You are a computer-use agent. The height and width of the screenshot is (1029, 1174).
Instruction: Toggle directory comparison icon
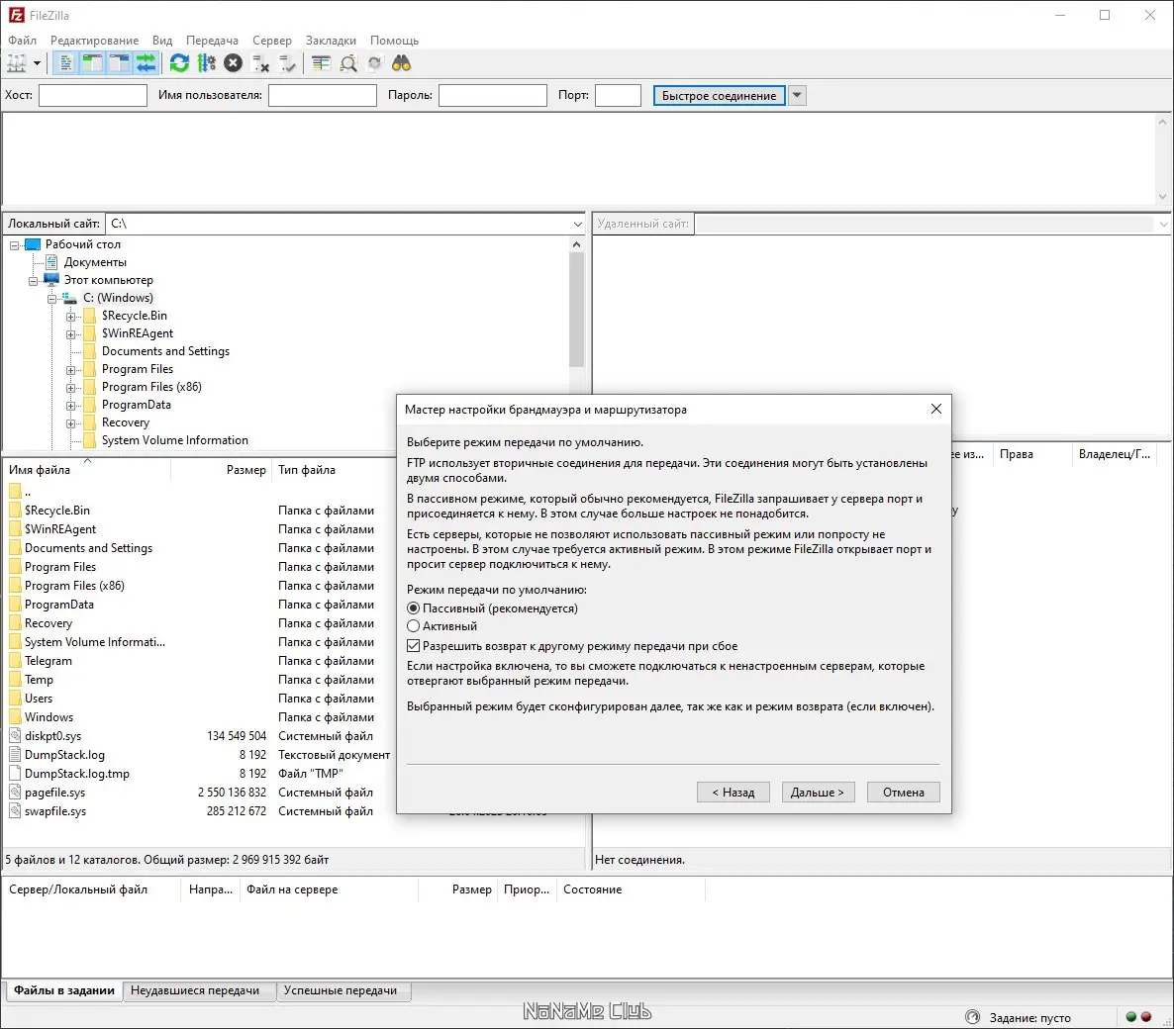(x=348, y=63)
